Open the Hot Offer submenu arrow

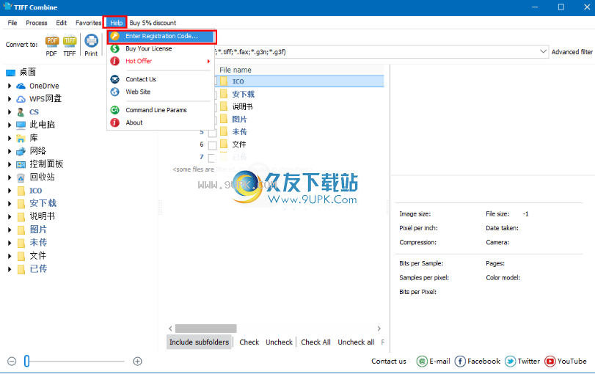(208, 61)
